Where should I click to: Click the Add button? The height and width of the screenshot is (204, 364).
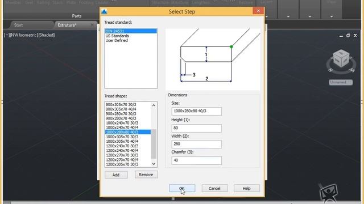pos(116,175)
